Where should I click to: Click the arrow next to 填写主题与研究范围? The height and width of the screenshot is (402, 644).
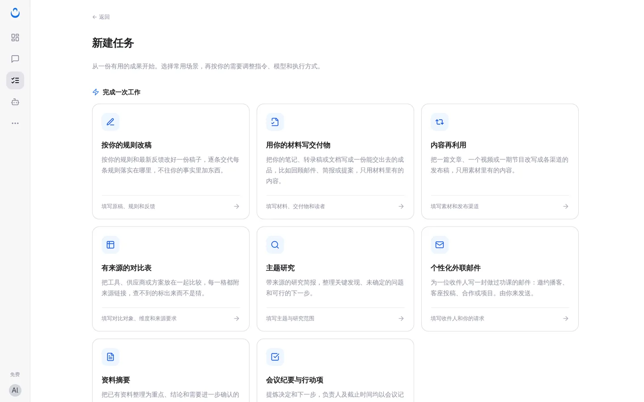tap(401, 318)
